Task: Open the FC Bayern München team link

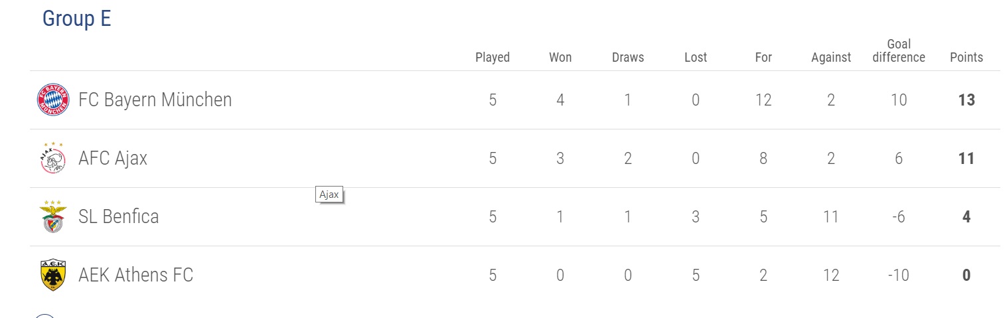Action: [x=155, y=100]
